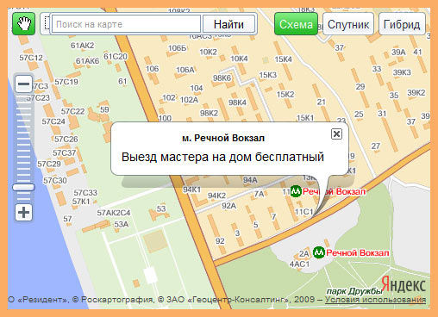This screenshot has height=317, width=438.
Task: Click building label "15К2"
Action: click(285, 95)
